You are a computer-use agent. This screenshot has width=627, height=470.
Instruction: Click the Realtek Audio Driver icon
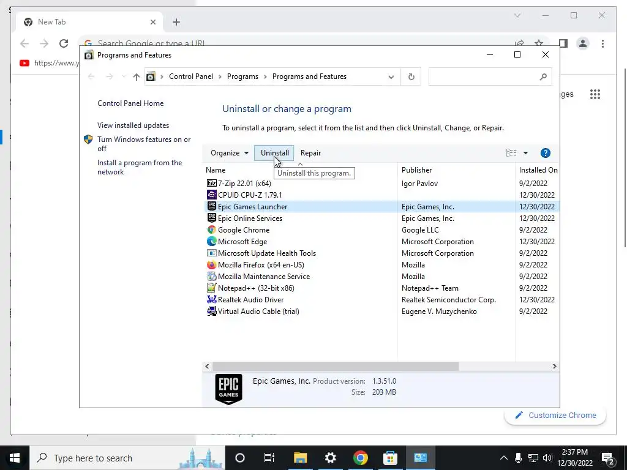pos(211,299)
